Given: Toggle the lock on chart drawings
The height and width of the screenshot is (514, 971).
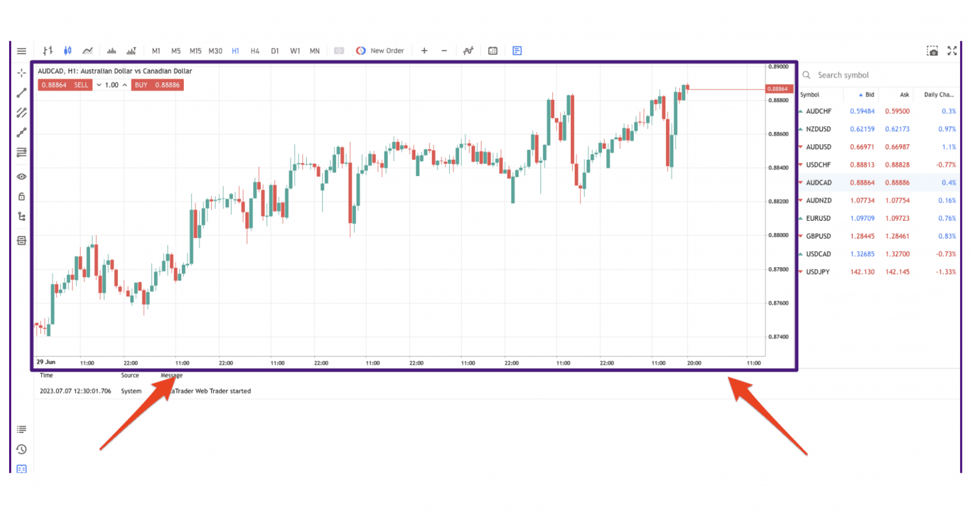Looking at the screenshot, I should [21, 196].
